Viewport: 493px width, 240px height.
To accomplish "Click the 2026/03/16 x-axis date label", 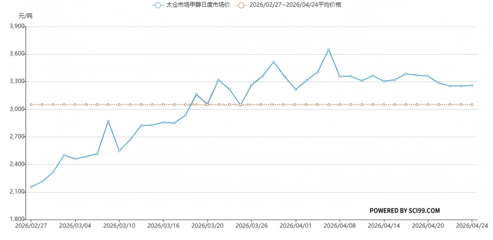I will tap(163, 226).
